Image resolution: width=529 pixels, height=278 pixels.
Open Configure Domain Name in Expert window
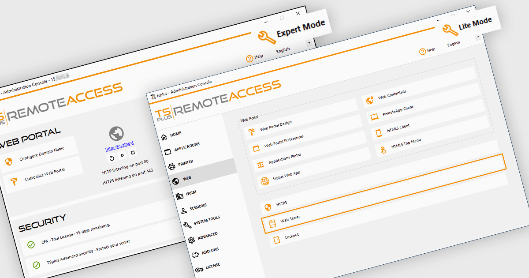coord(39,155)
